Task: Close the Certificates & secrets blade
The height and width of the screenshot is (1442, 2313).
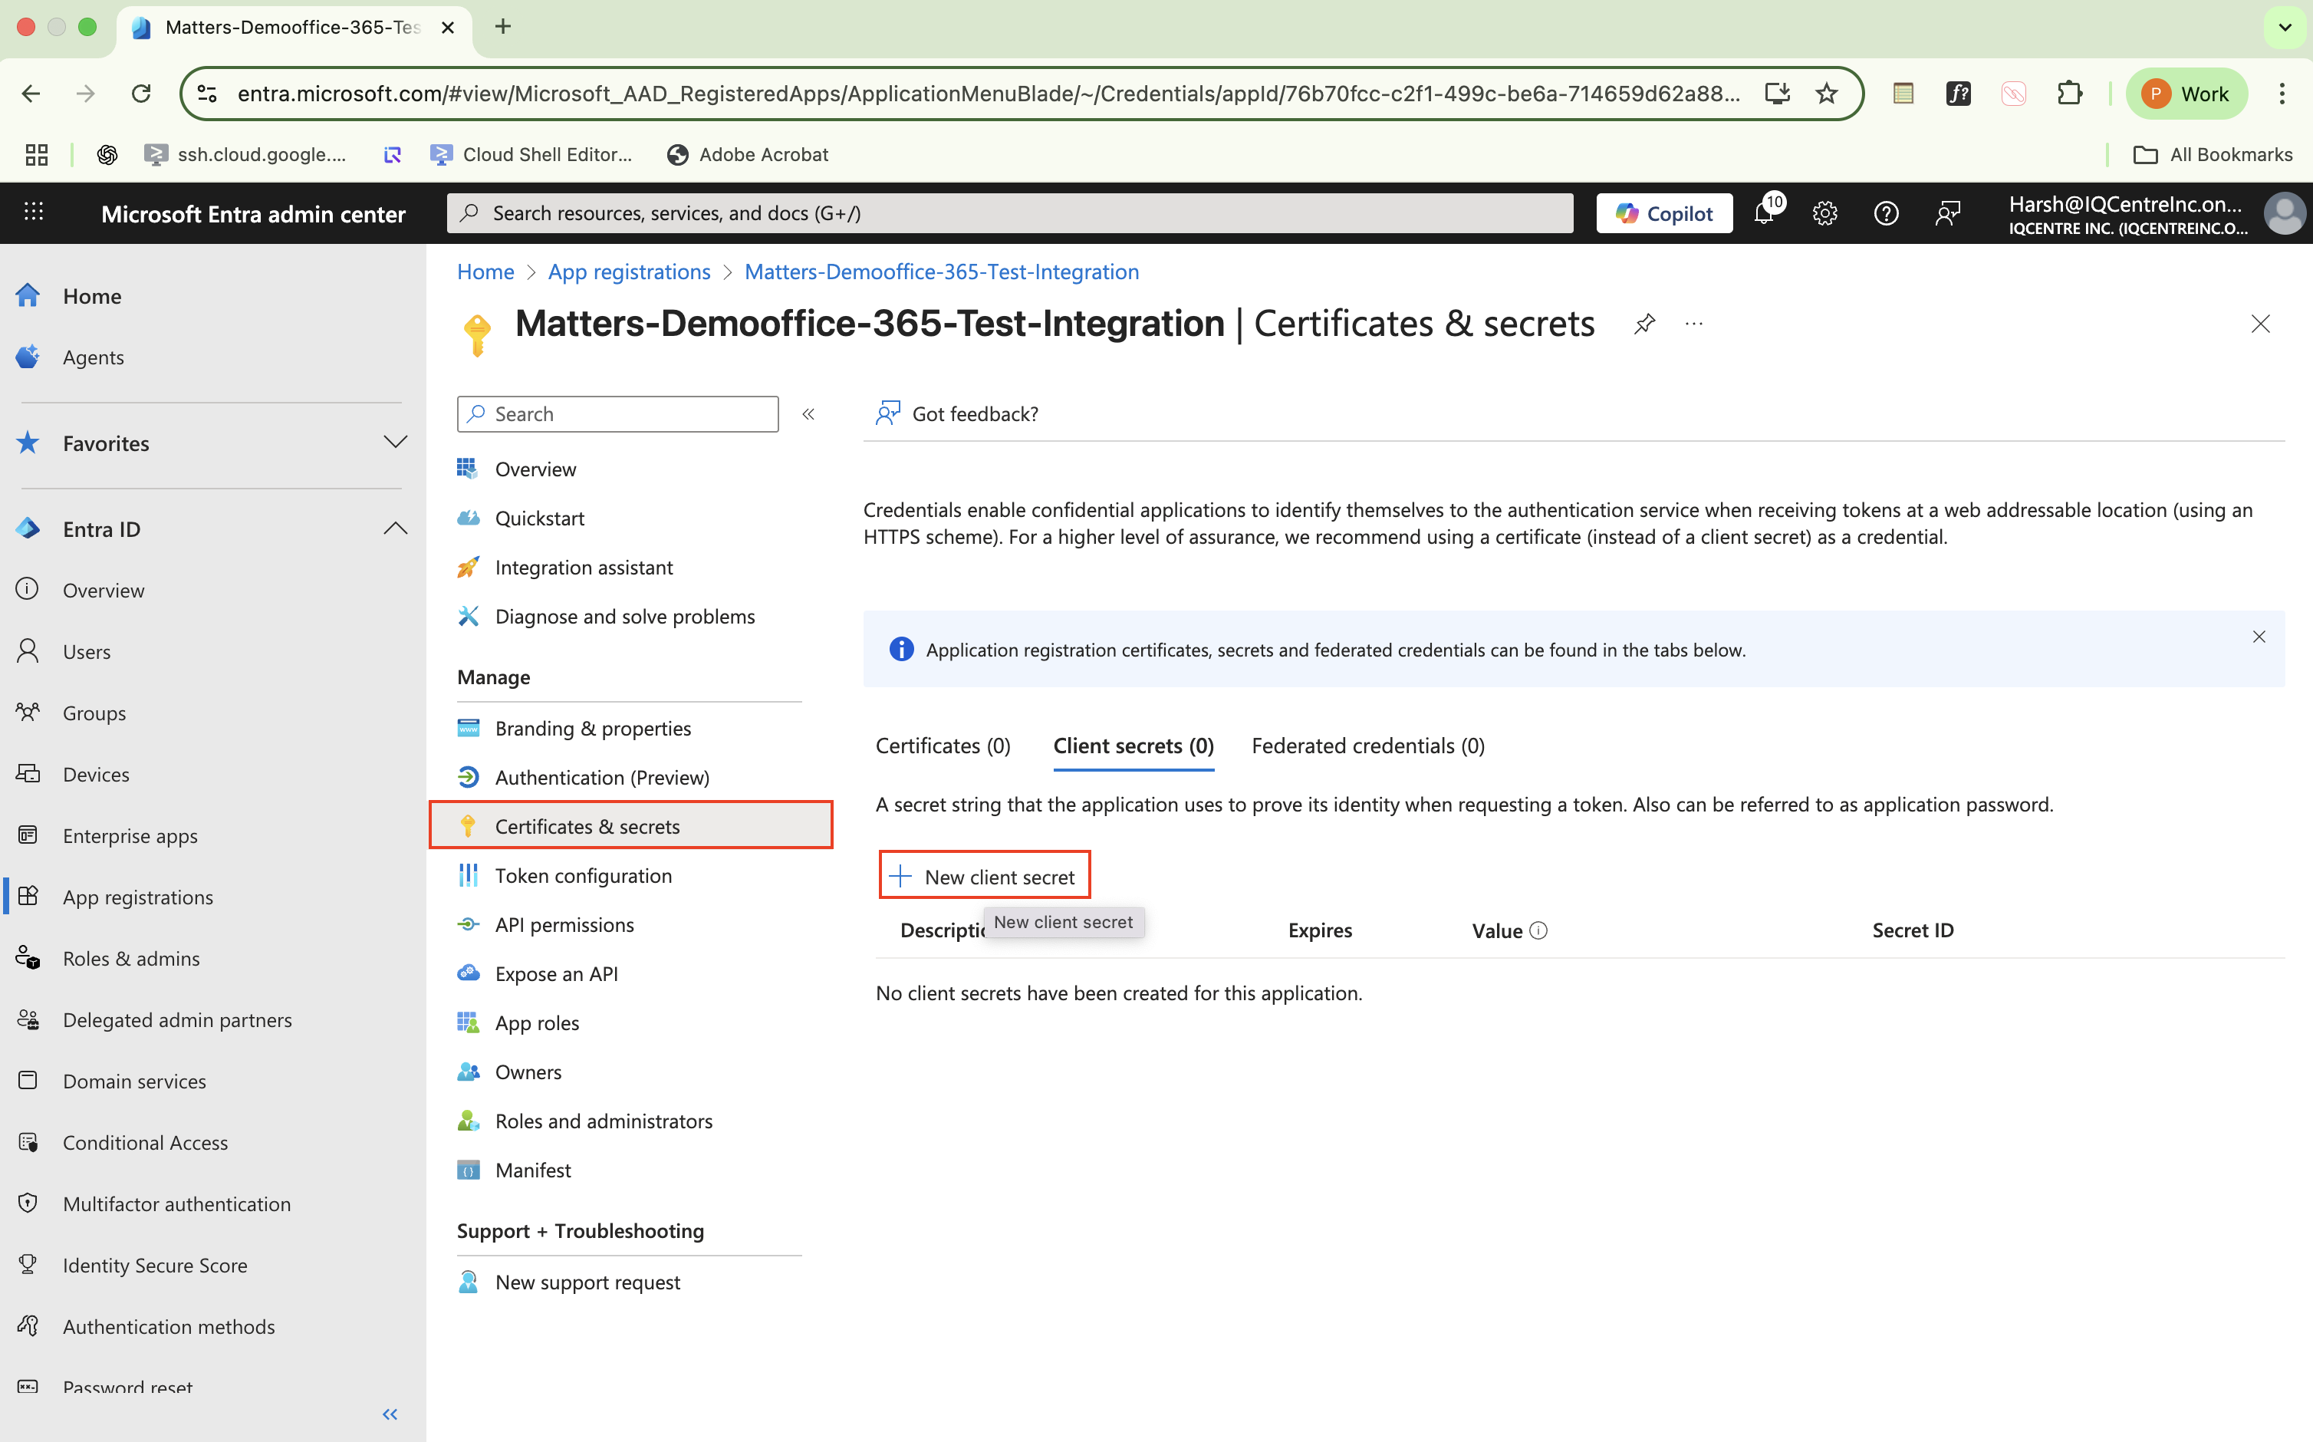Action: tap(2261, 324)
